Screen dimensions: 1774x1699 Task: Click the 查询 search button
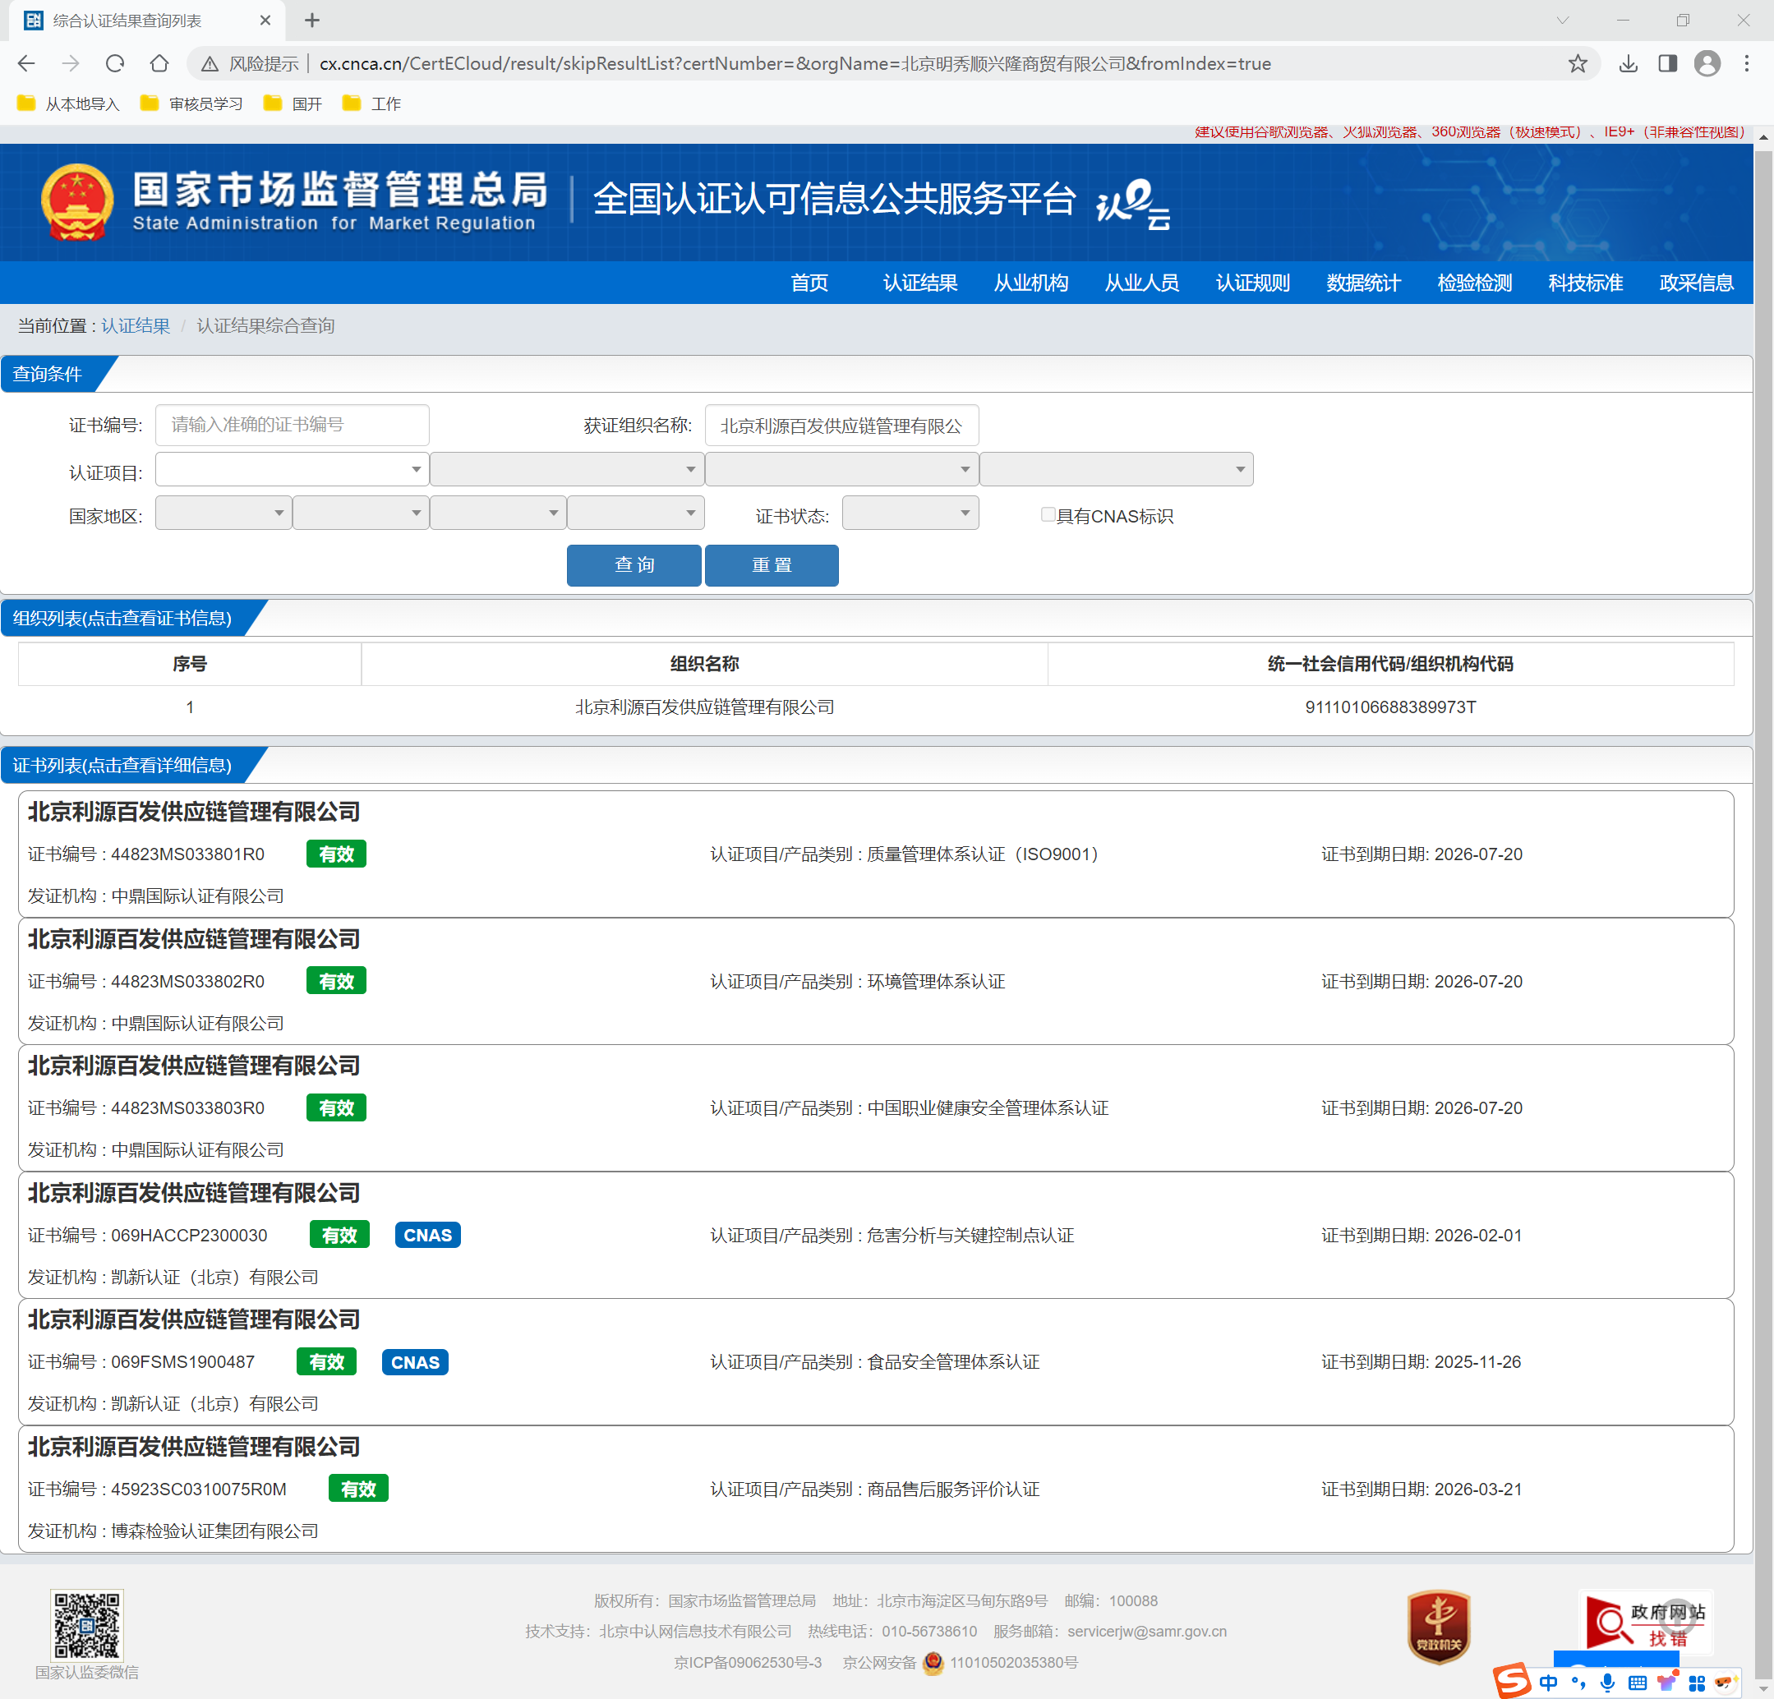[x=634, y=564]
